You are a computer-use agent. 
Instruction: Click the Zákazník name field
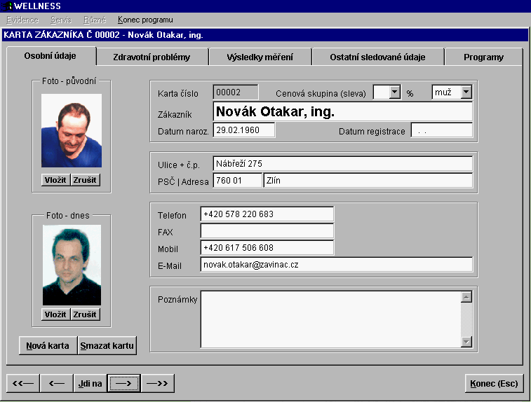(x=343, y=111)
